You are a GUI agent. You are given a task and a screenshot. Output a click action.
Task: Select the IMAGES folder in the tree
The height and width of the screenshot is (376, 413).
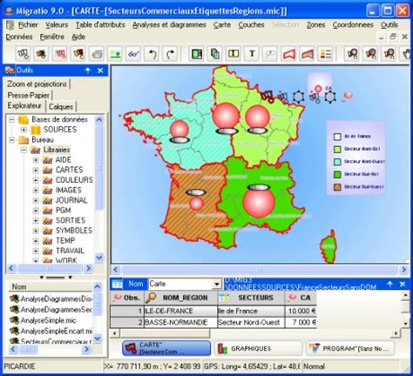[69, 190]
